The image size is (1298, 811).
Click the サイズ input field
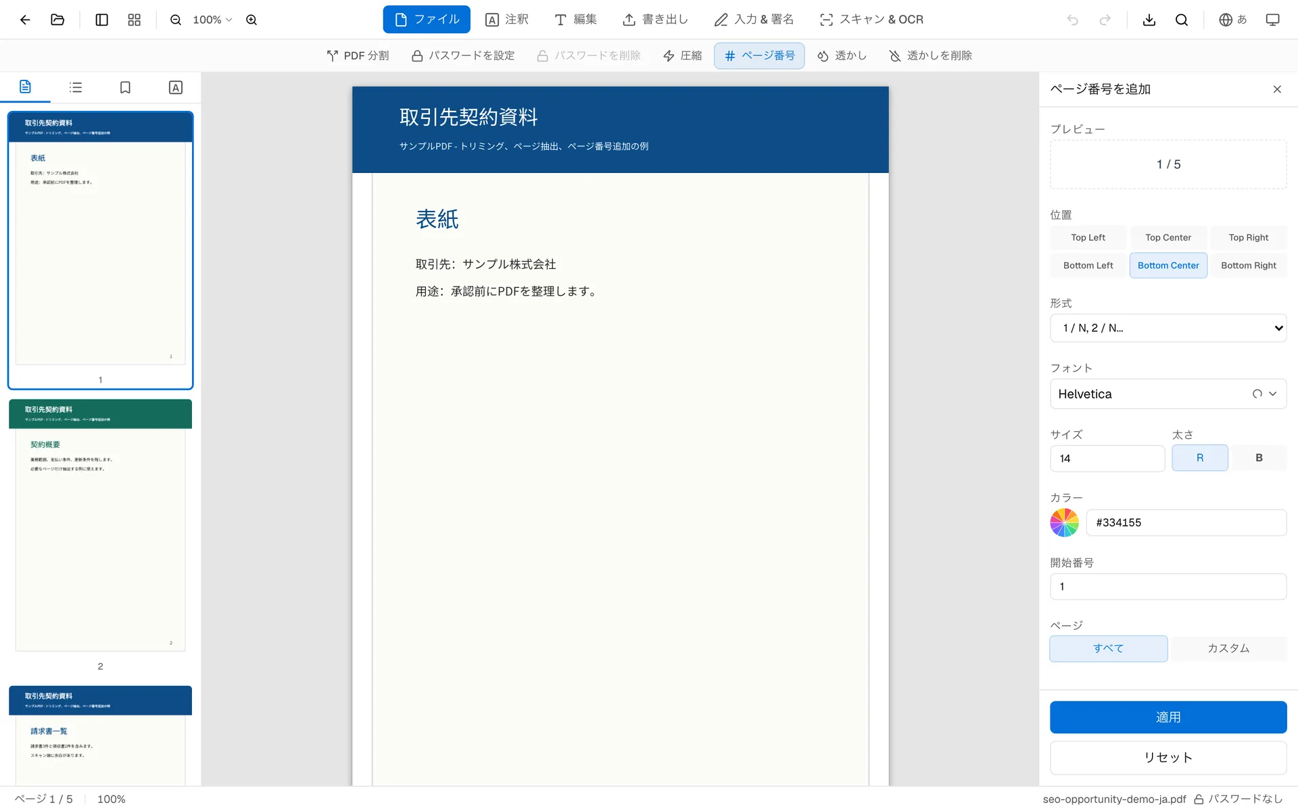coord(1107,458)
